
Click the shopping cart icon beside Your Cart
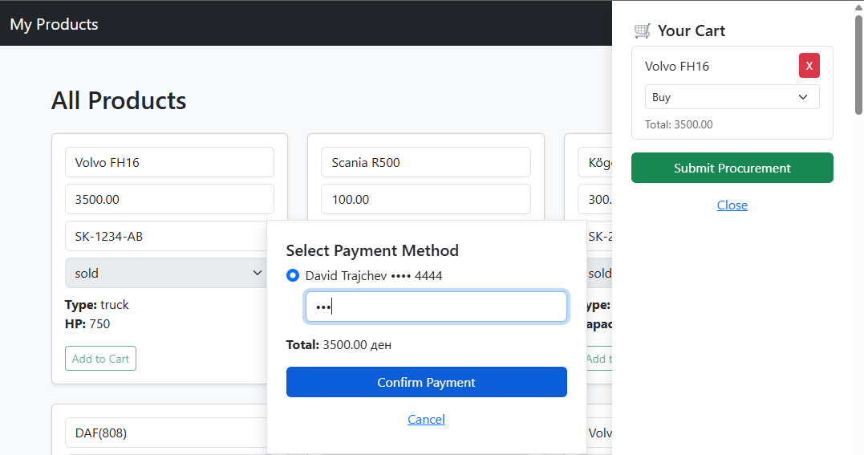tap(642, 31)
